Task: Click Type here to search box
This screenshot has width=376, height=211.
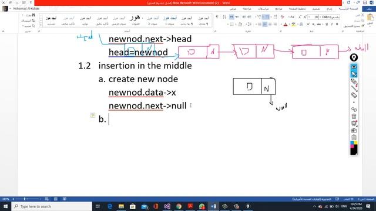Action: point(52,206)
